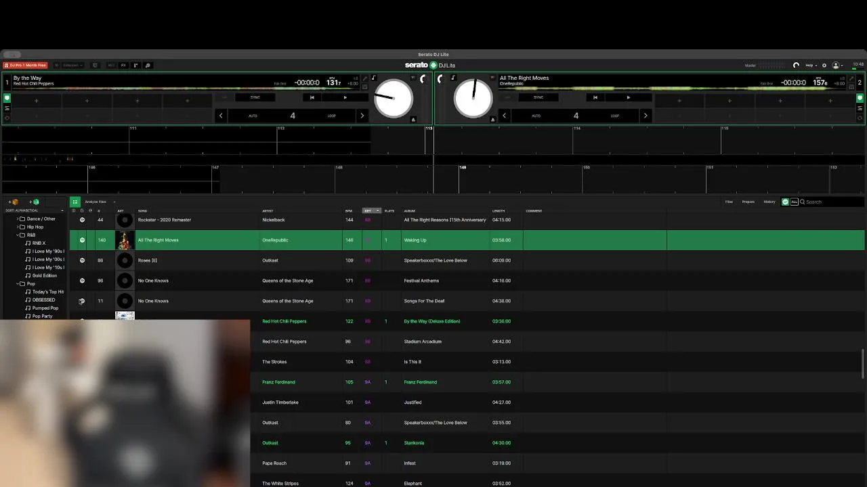The height and width of the screenshot is (487, 867).
Task: Double the auto loop size on deck 1
Action: pyautogui.click(x=362, y=116)
